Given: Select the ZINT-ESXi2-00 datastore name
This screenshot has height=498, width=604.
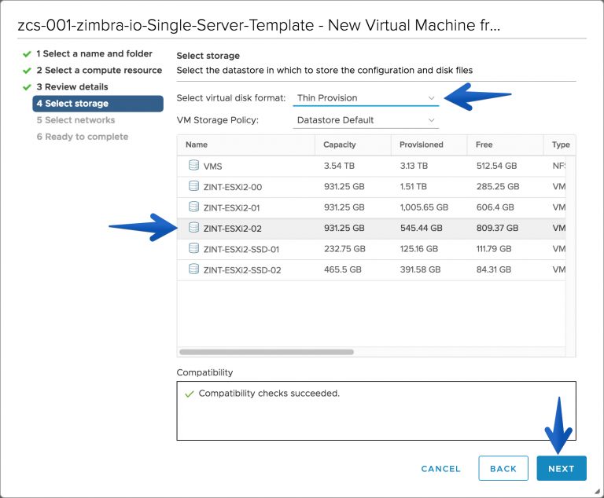Looking at the screenshot, I should click(x=233, y=187).
